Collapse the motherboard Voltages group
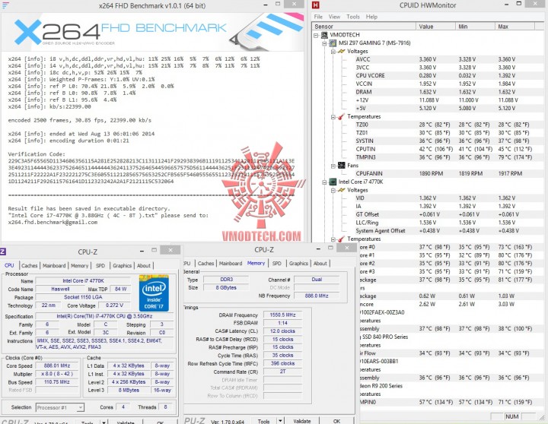Viewport: 548px width, 424px height. tap(333, 52)
